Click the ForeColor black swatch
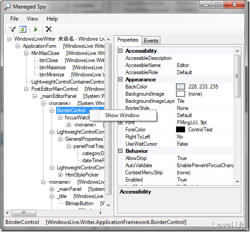The width and height of the screenshot is (250, 232). point(181,130)
